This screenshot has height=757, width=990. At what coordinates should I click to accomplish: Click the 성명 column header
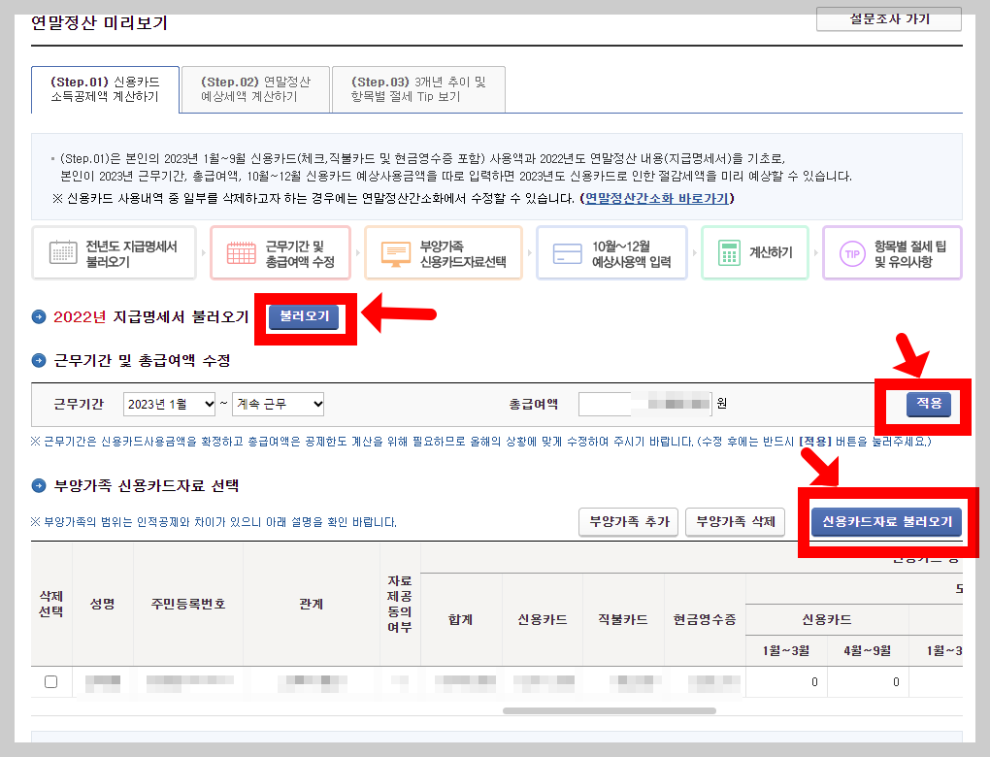coord(102,605)
